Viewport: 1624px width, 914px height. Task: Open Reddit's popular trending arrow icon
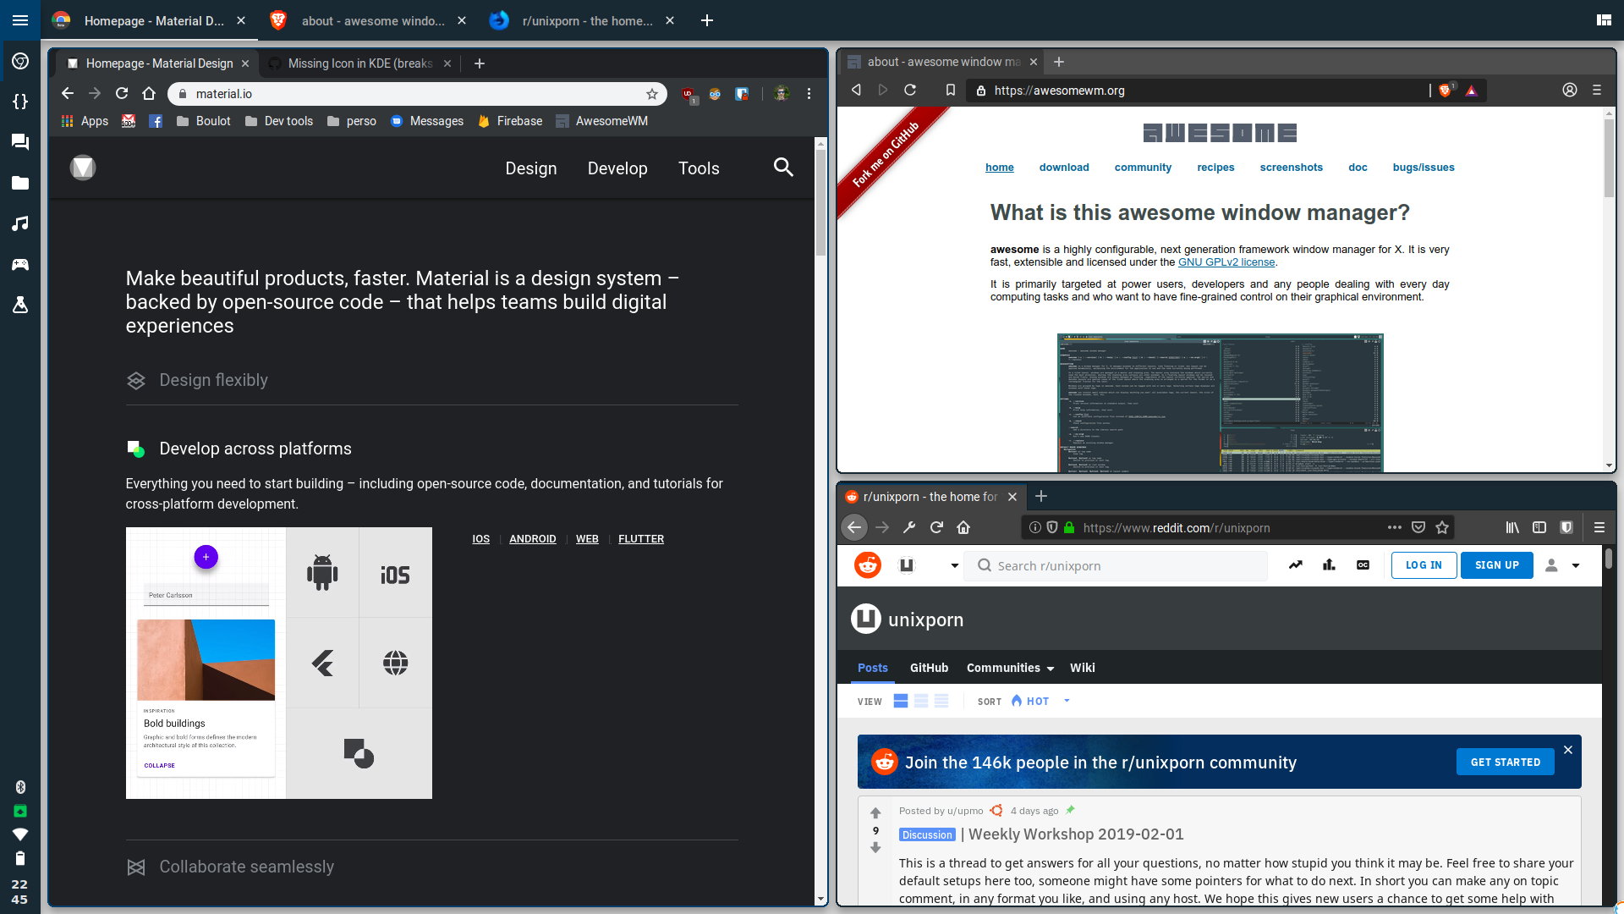click(x=1296, y=565)
